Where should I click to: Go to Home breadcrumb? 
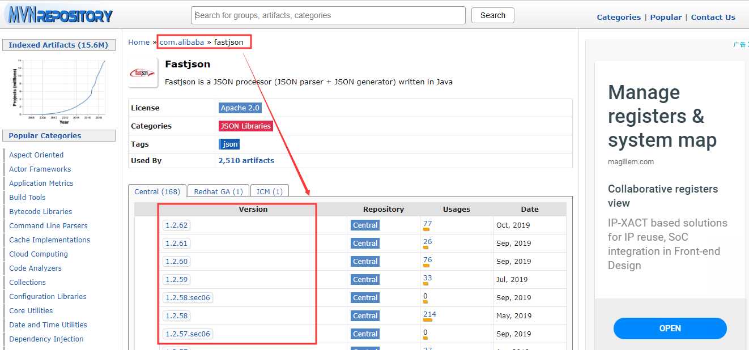point(139,42)
